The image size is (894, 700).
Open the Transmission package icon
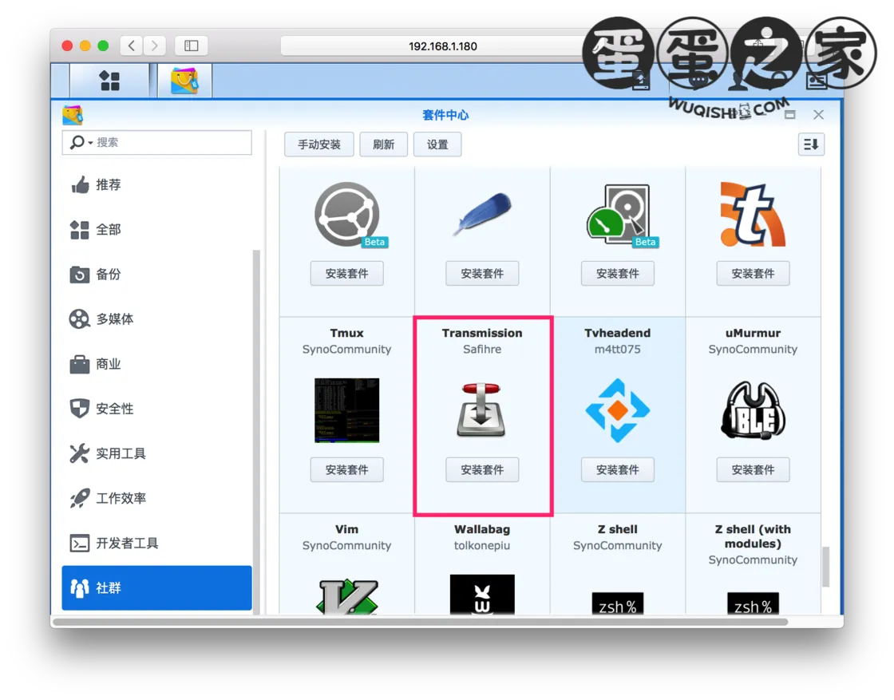(482, 409)
